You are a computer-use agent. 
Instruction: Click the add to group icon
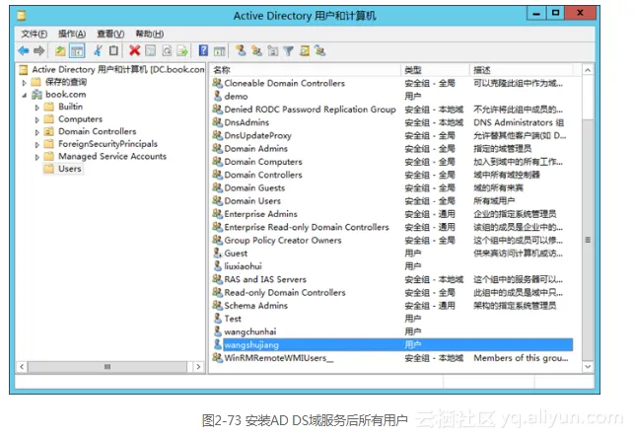319,51
